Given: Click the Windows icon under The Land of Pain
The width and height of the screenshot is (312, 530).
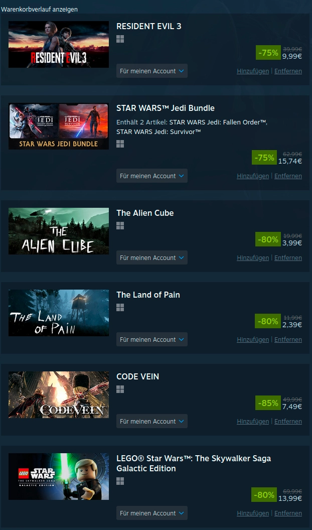Looking at the screenshot, I should click(120, 308).
